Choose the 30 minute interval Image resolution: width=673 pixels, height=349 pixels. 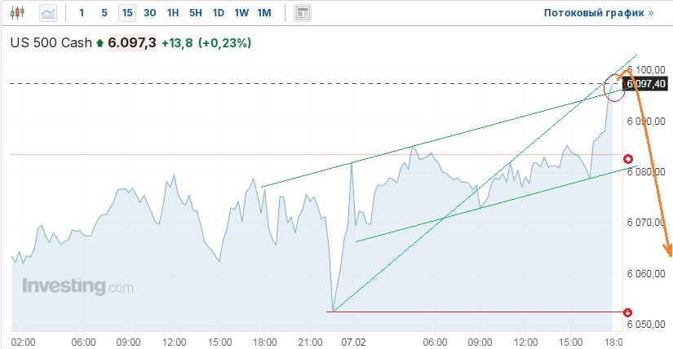click(149, 13)
